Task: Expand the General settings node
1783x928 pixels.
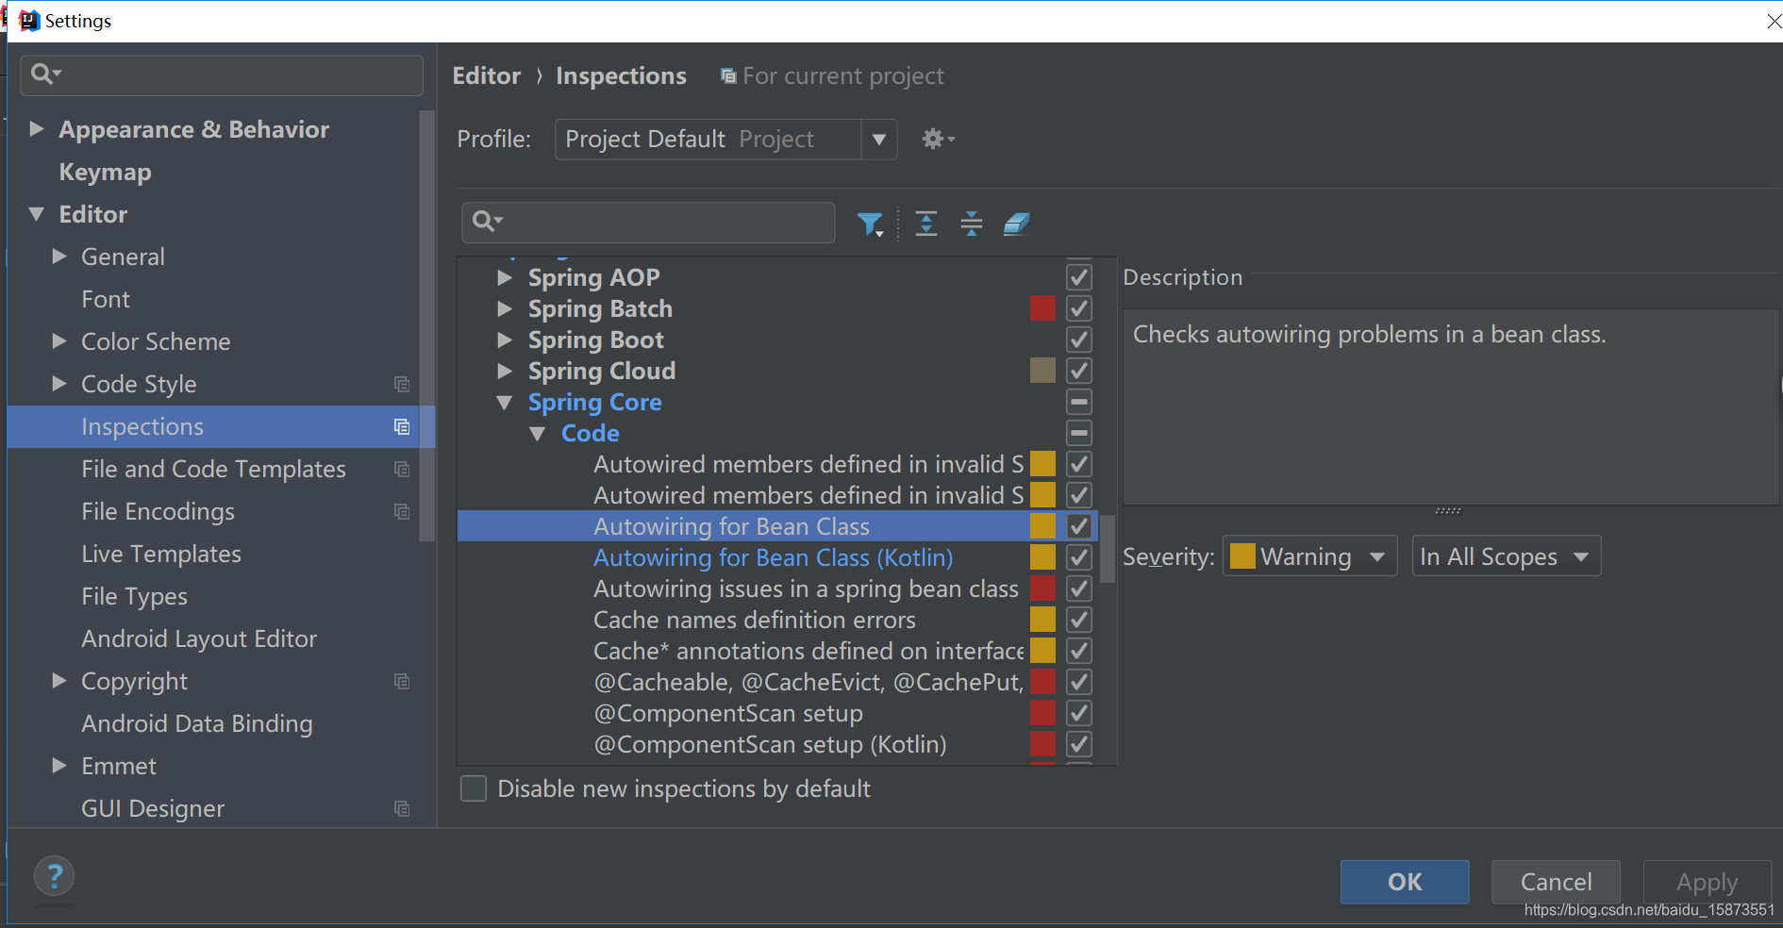Action: pyautogui.click(x=59, y=257)
